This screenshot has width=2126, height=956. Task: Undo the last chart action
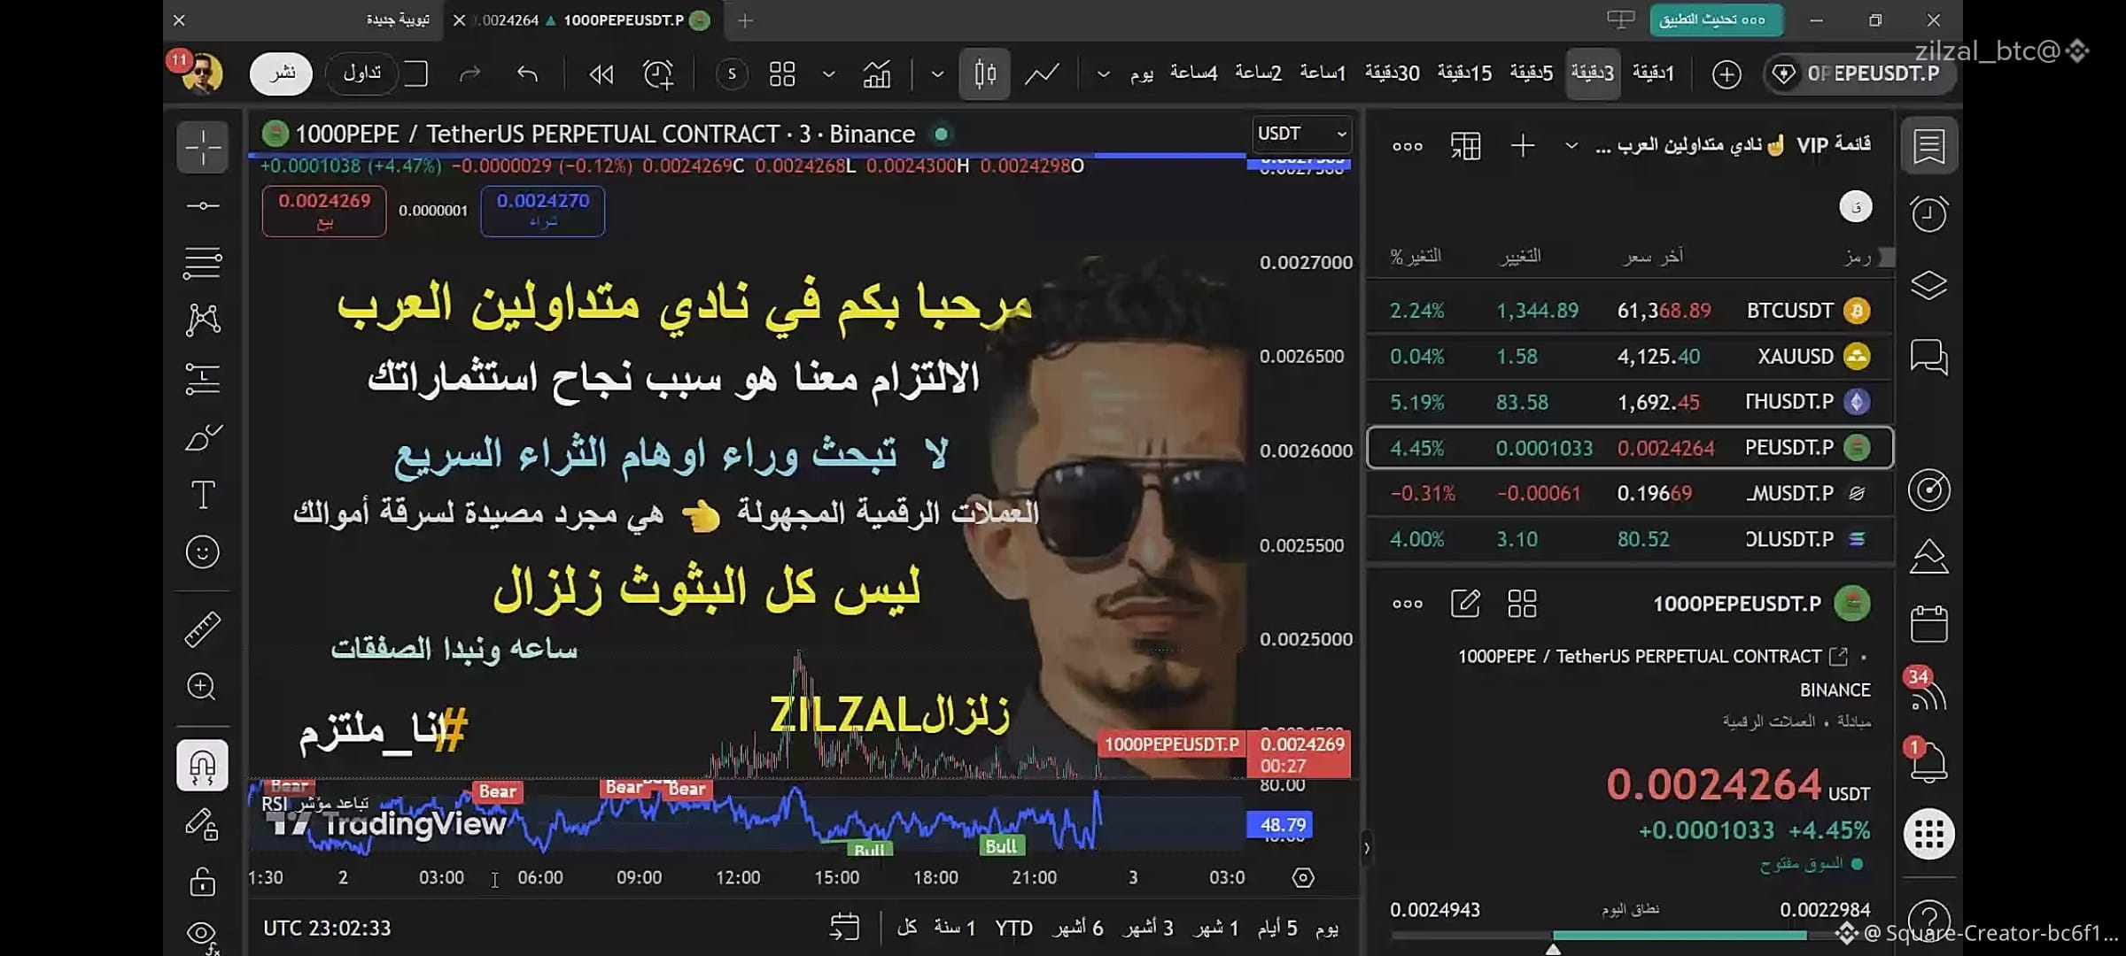coord(527,74)
